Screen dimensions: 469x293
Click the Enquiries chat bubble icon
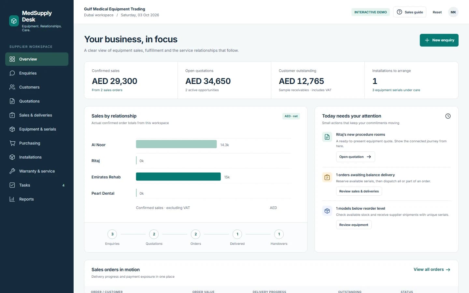pos(12,73)
